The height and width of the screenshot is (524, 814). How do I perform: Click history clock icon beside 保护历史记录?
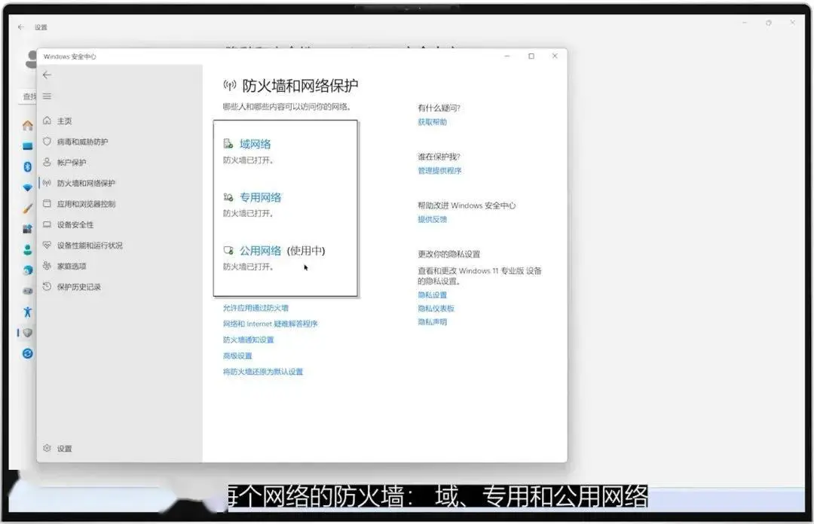pos(47,286)
